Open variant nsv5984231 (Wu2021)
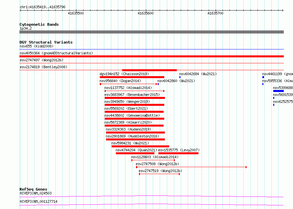This screenshot has width=293, height=209. point(130,143)
